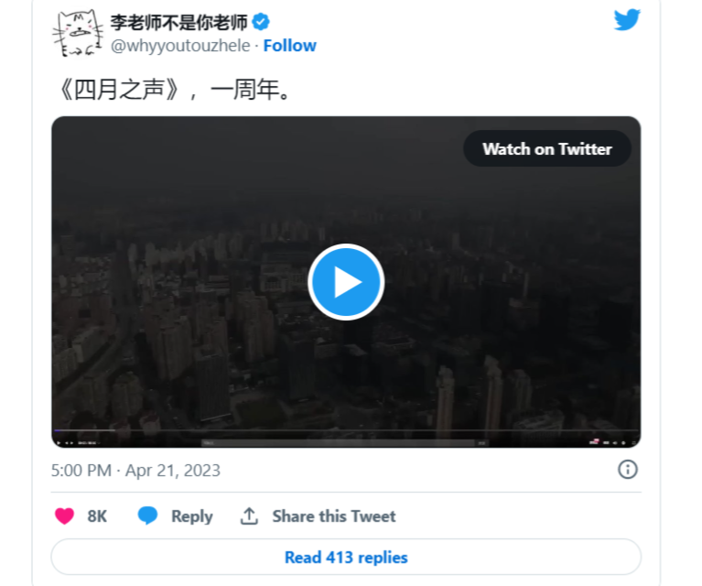The height and width of the screenshot is (586, 702).
Task: Click the dark city skyline video thumbnail
Action: tap(346, 282)
